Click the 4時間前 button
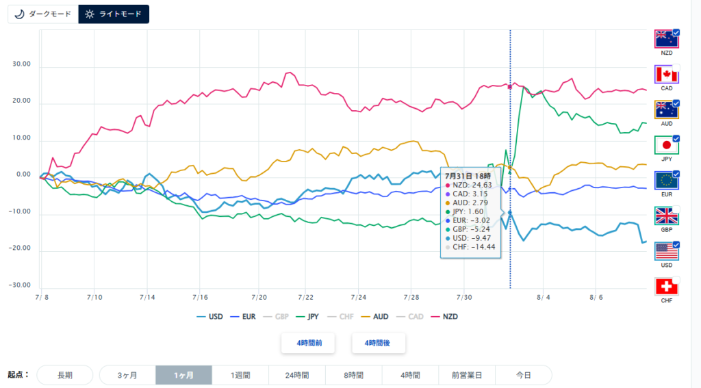This screenshot has width=701, height=388. coord(308,344)
